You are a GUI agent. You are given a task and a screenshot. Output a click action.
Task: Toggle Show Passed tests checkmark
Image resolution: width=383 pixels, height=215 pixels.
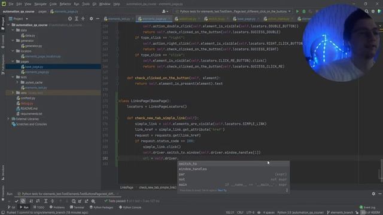point(16,201)
